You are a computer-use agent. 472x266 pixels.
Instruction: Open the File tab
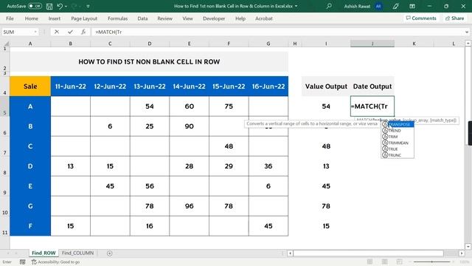10,18
